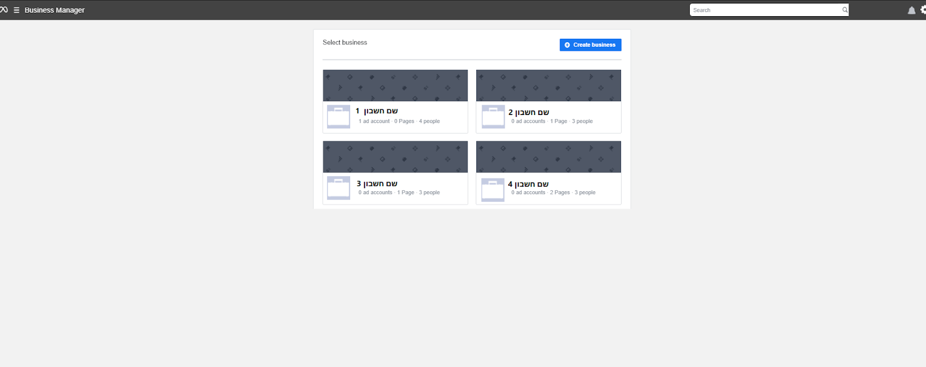Click the Select business heading
Viewport: 926px width, 367px height.
[x=345, y=42]
